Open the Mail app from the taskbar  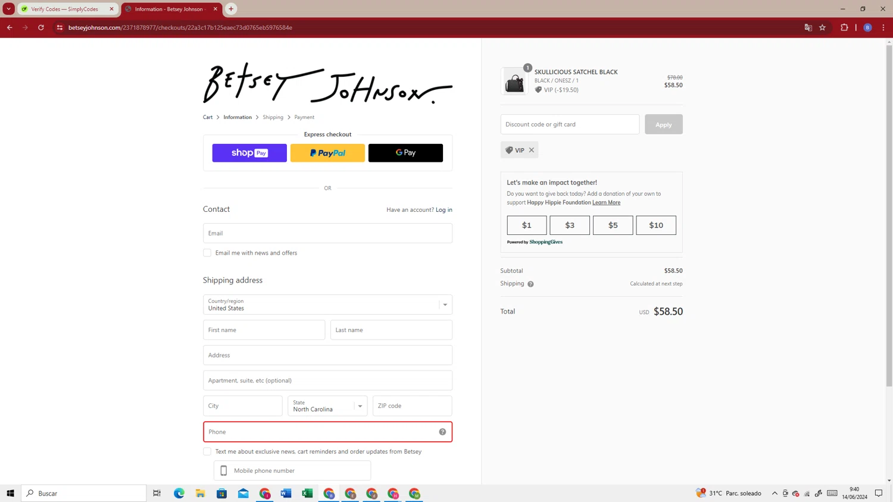(x=243, y=493)
